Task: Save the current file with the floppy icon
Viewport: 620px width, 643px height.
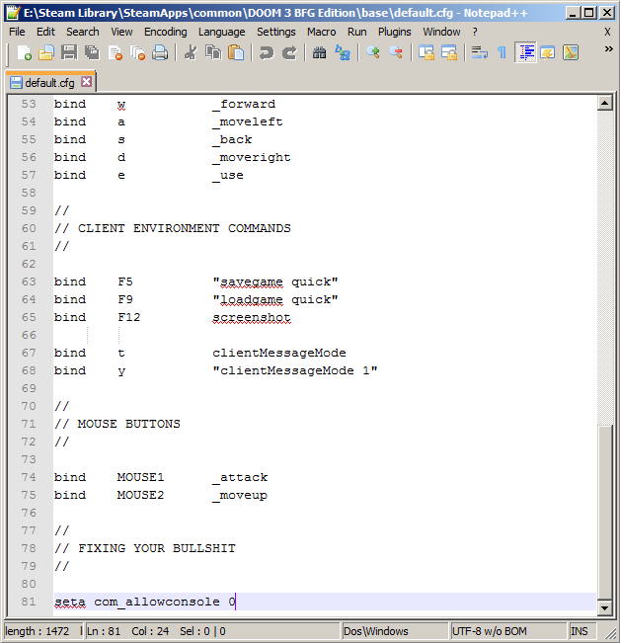Action: (x=69, y=53)
